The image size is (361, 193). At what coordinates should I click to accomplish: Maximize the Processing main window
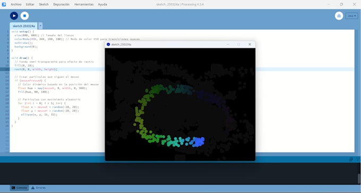click(x=341, y=4)
